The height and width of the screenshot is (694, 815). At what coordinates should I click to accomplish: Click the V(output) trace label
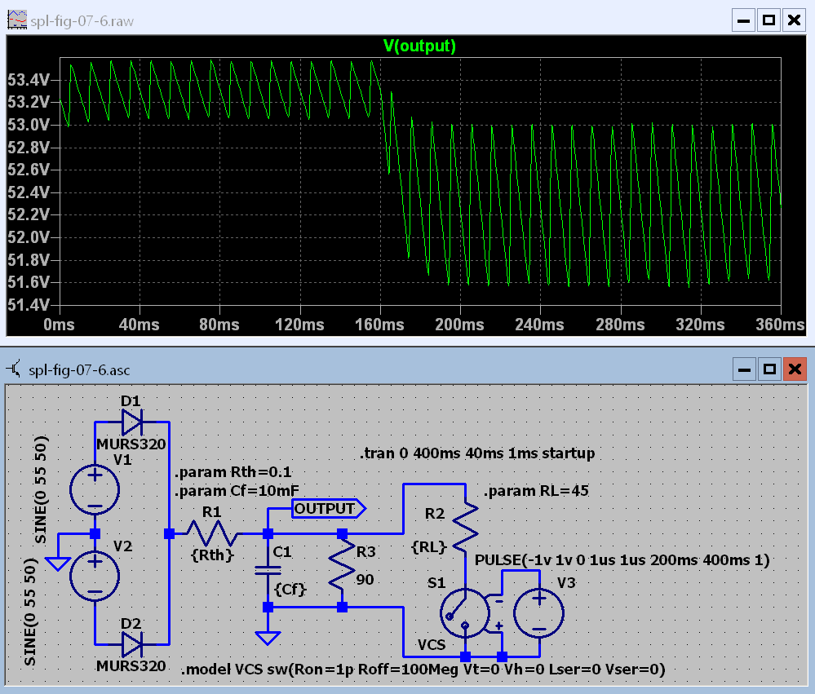click(x=419, y=46)
